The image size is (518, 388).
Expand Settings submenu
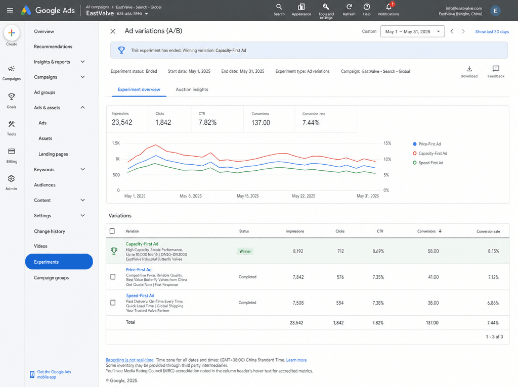pos(82,216)
